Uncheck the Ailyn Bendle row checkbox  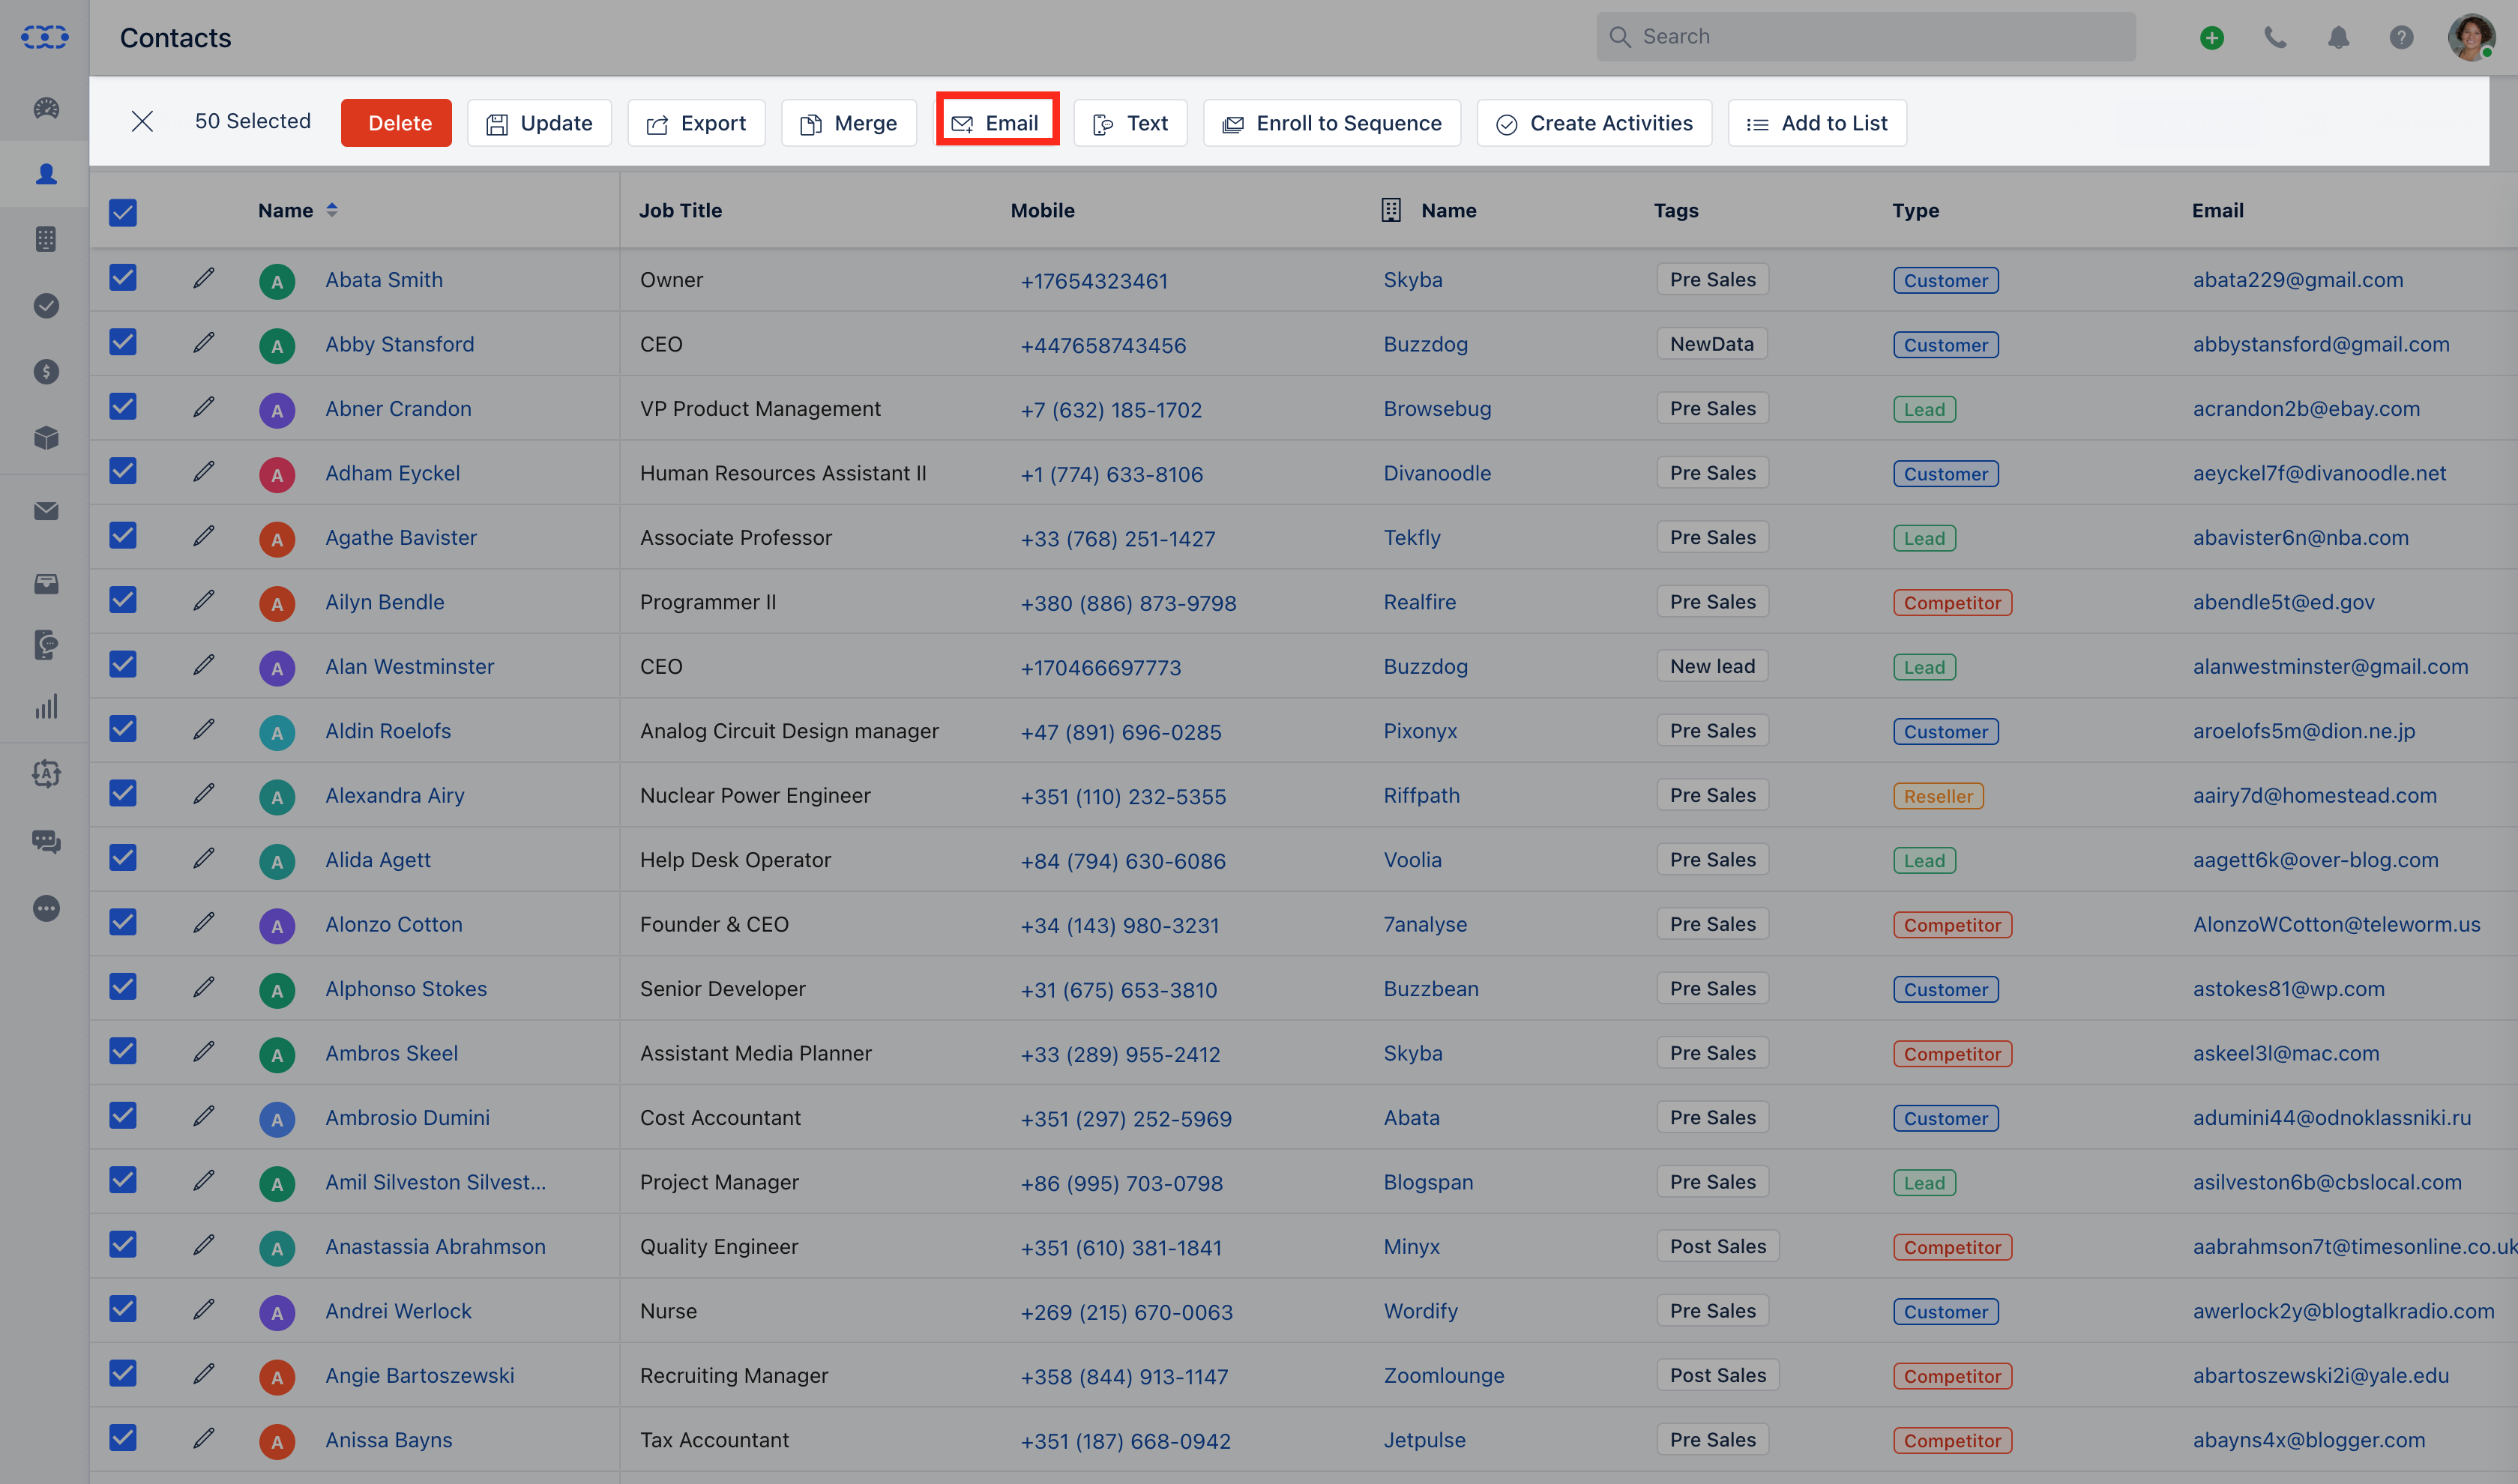coord(123,600)
